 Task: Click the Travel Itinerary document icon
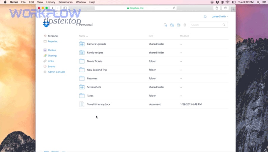(x=82, y=104)
